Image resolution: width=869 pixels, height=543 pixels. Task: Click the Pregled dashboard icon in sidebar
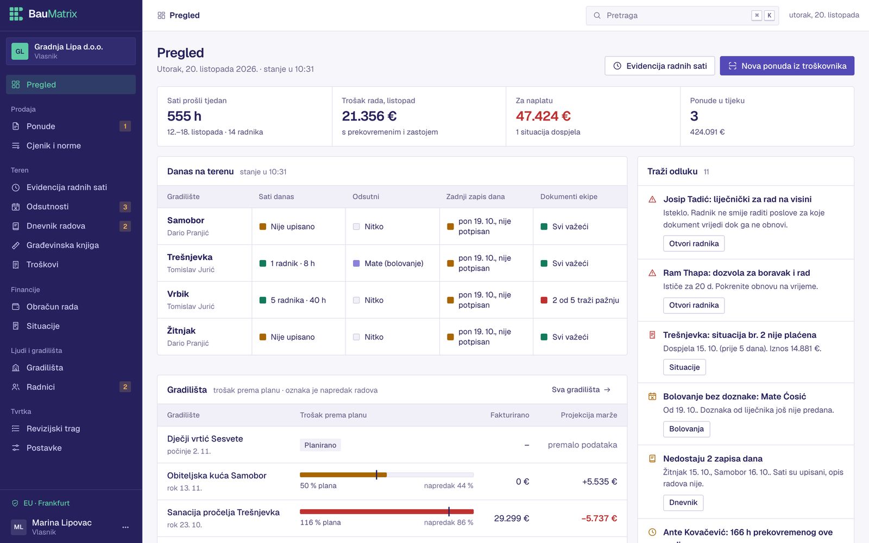coord(16,85)
